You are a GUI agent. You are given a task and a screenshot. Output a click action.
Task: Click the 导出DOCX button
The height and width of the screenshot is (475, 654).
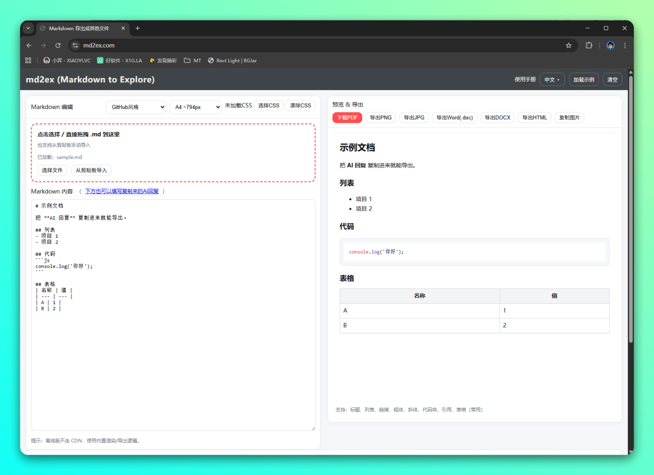click(497, 117)
